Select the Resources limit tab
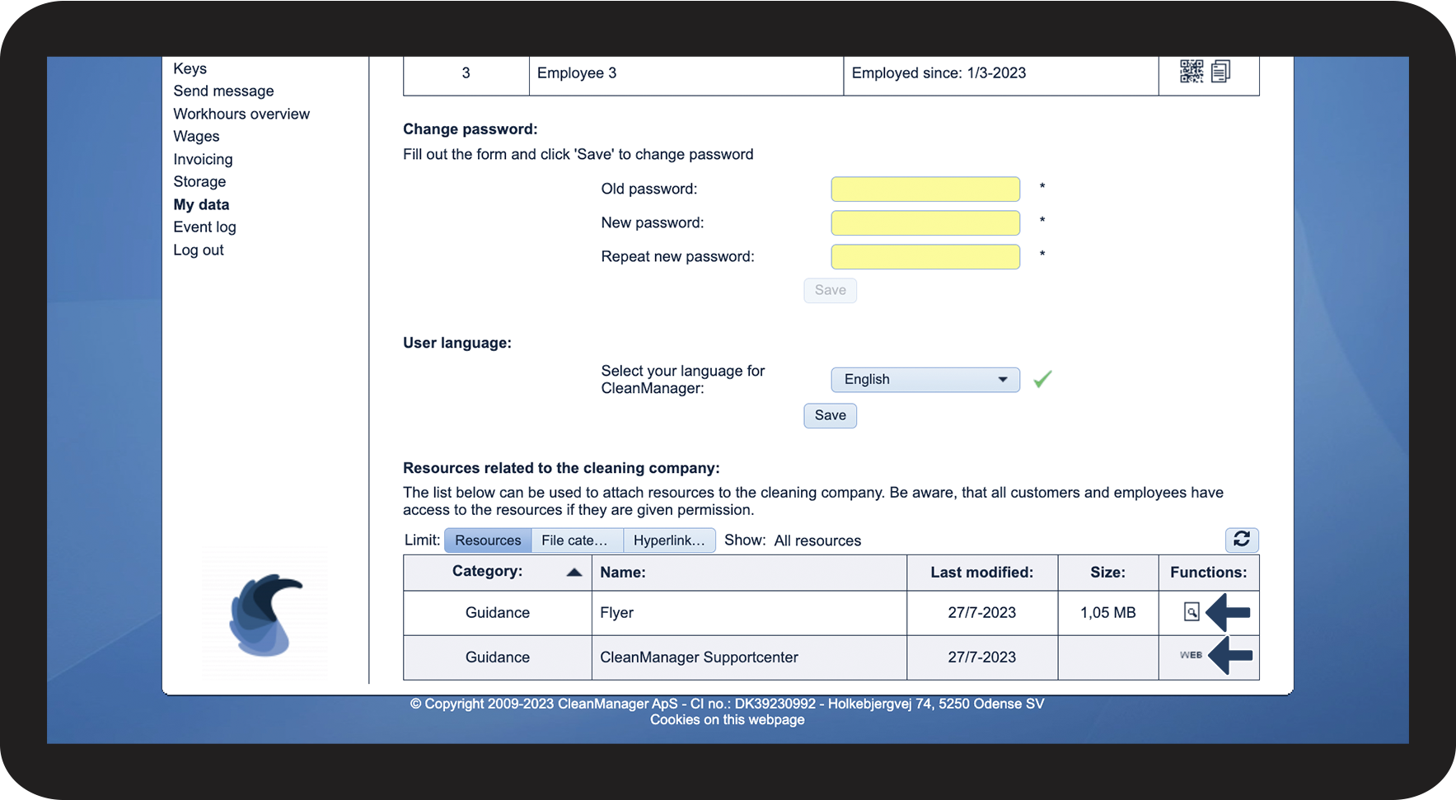 [x=488, y=540]
